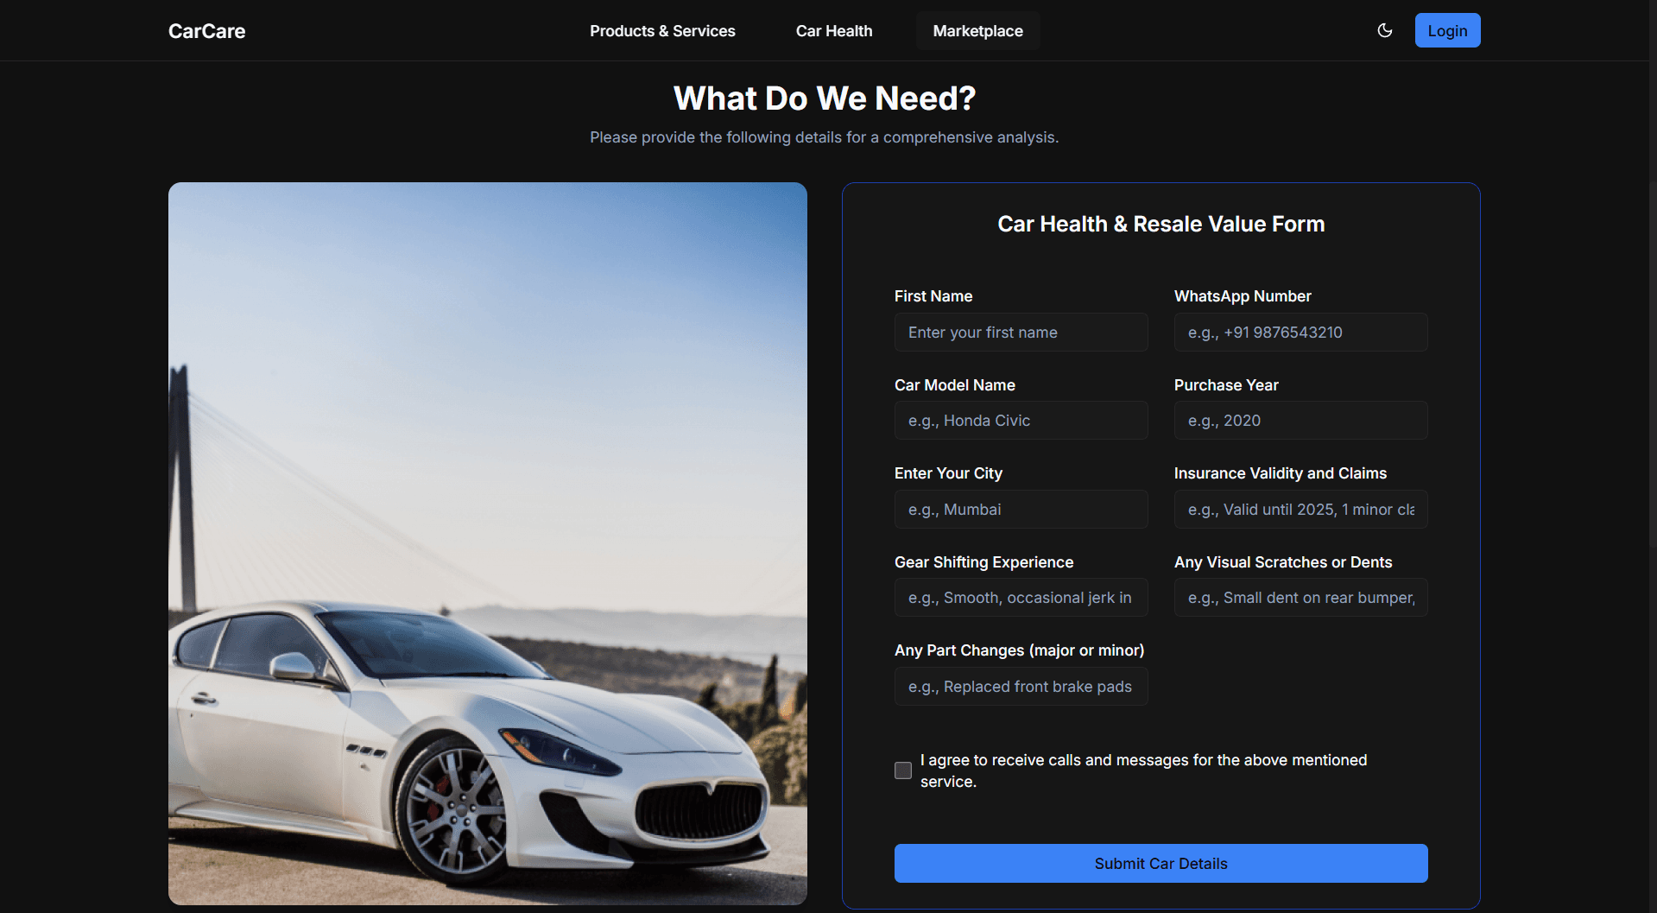
Task: Select the Marketplace tab
Action: coord(977,30)
